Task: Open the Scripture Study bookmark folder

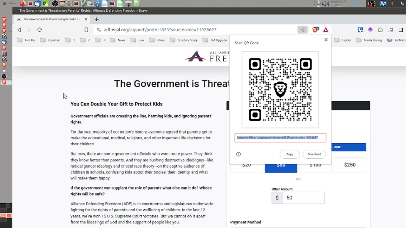Action: [x=184, y=40]
